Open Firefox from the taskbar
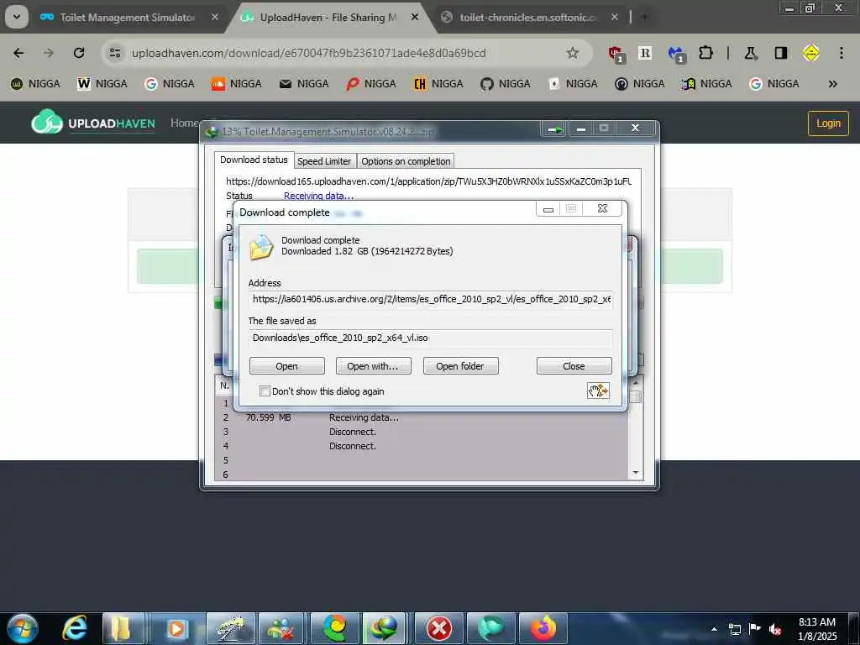This screenshot has height=645, width=860. pos(543,628)
